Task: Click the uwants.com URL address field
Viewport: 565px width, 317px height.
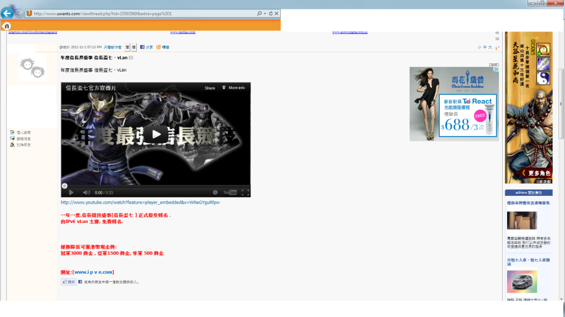Action: coord(138,13)
